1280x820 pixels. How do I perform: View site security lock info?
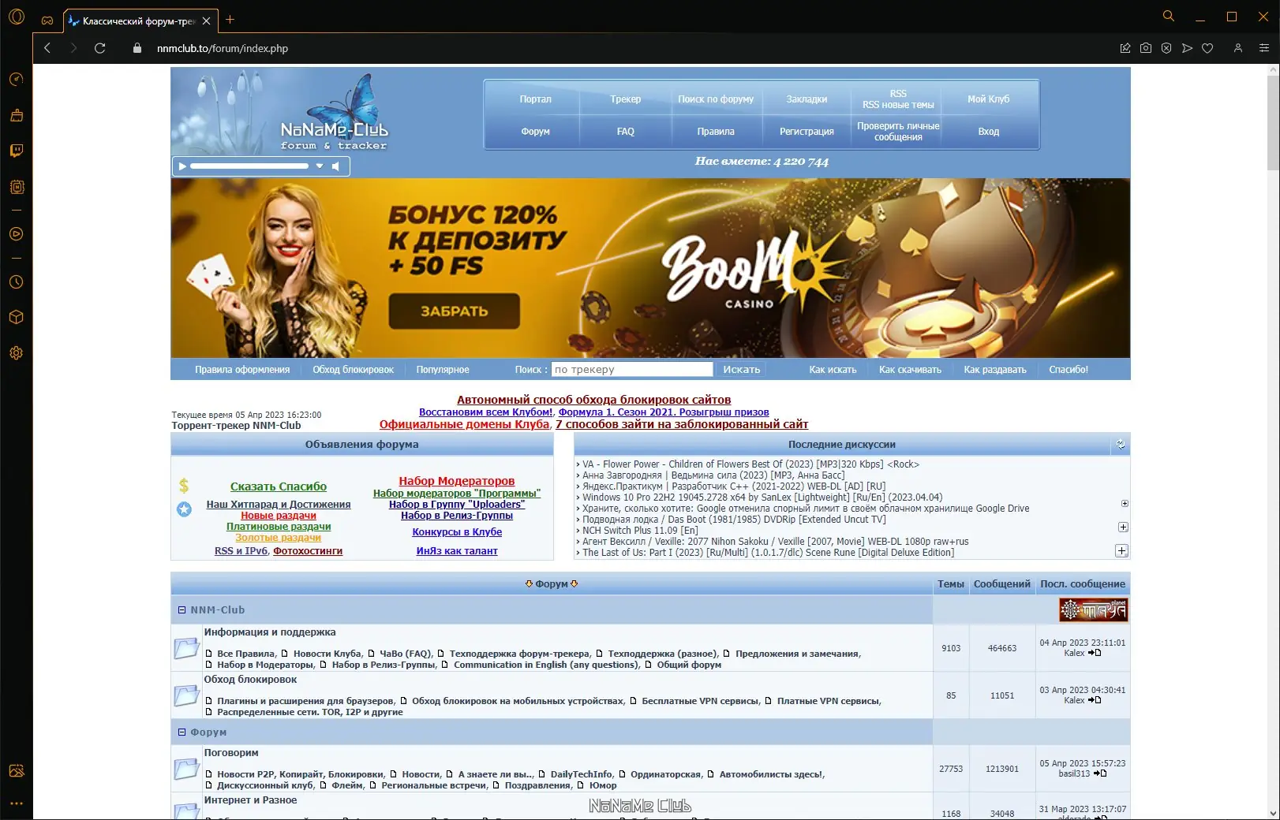tap(137, 48)
